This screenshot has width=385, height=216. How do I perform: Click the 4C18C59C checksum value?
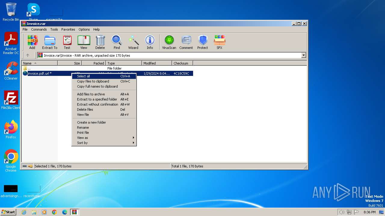pyautogui.click(x=181, y=73)
